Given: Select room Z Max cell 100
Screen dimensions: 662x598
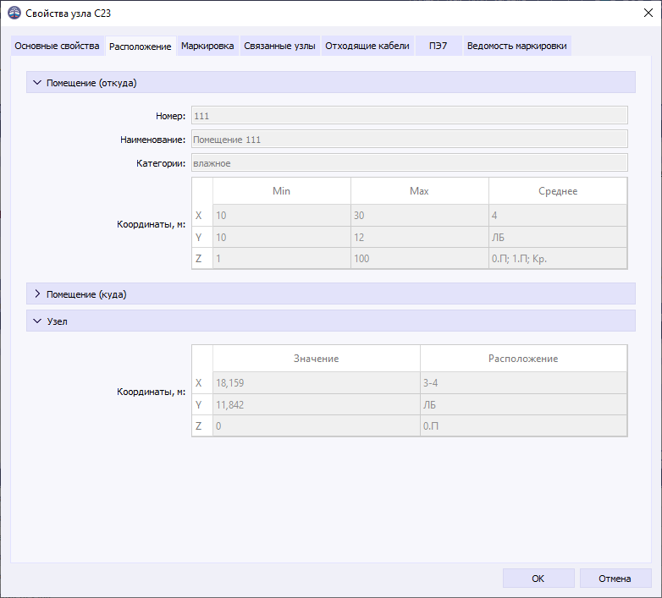Looking at the screenshot, I should click(419, 258).
